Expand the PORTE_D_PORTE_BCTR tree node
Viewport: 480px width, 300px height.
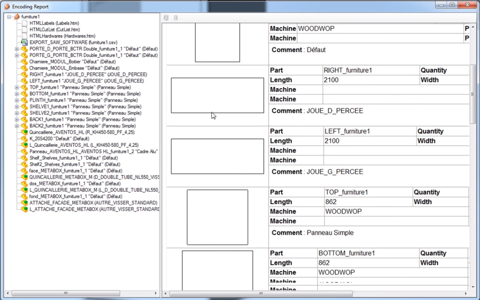(17, 49)
